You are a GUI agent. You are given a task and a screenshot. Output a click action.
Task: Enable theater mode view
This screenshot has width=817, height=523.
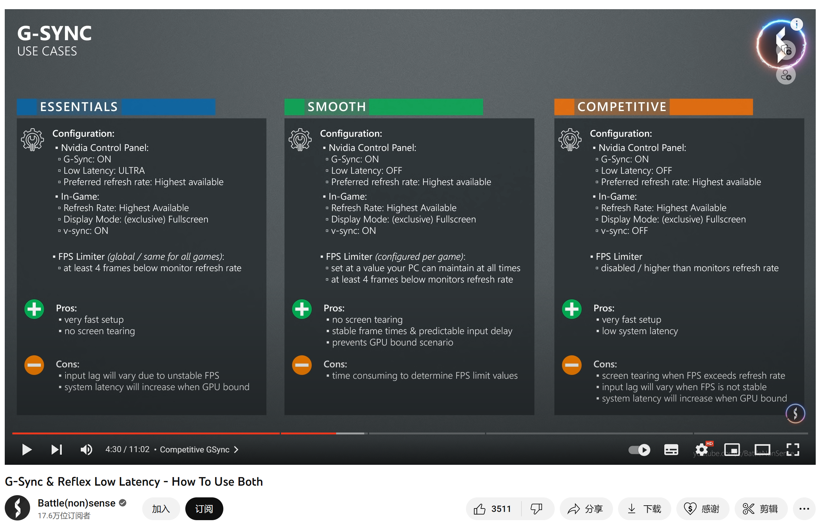click(x=762, y=450)
